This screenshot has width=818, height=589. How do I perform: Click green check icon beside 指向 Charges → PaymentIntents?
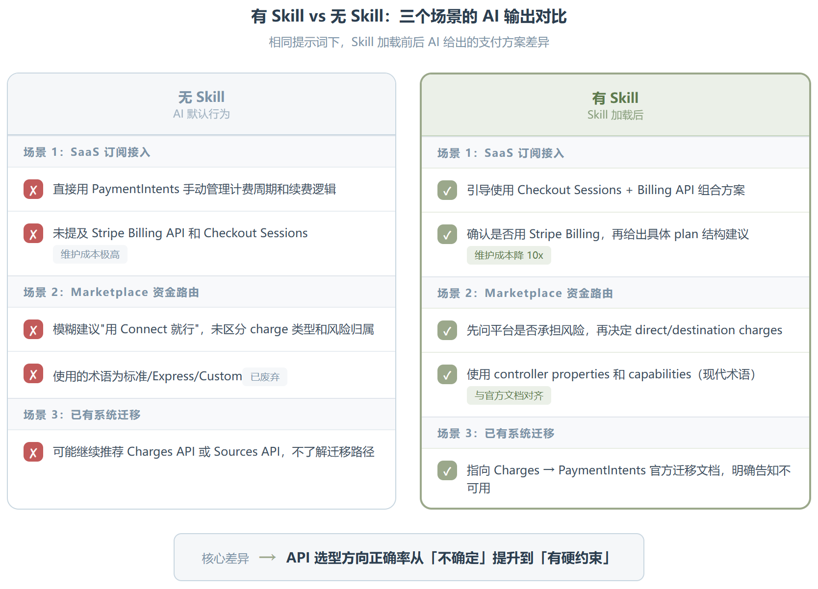447,470
